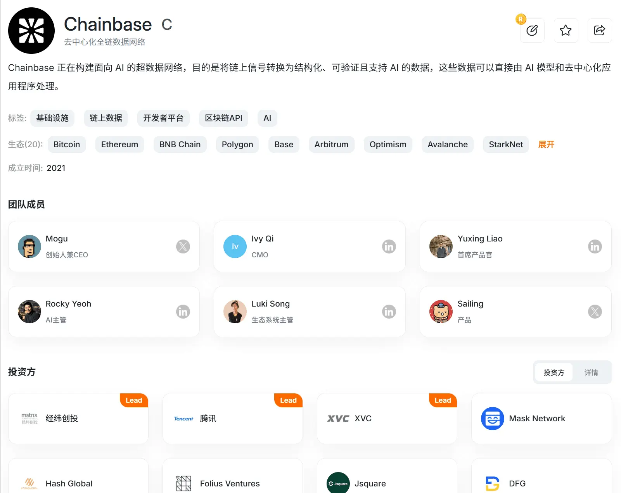Choose the Bitcoin ecosystem chip
This screenshot has height=493, width=621.
[x=67, y=145]
